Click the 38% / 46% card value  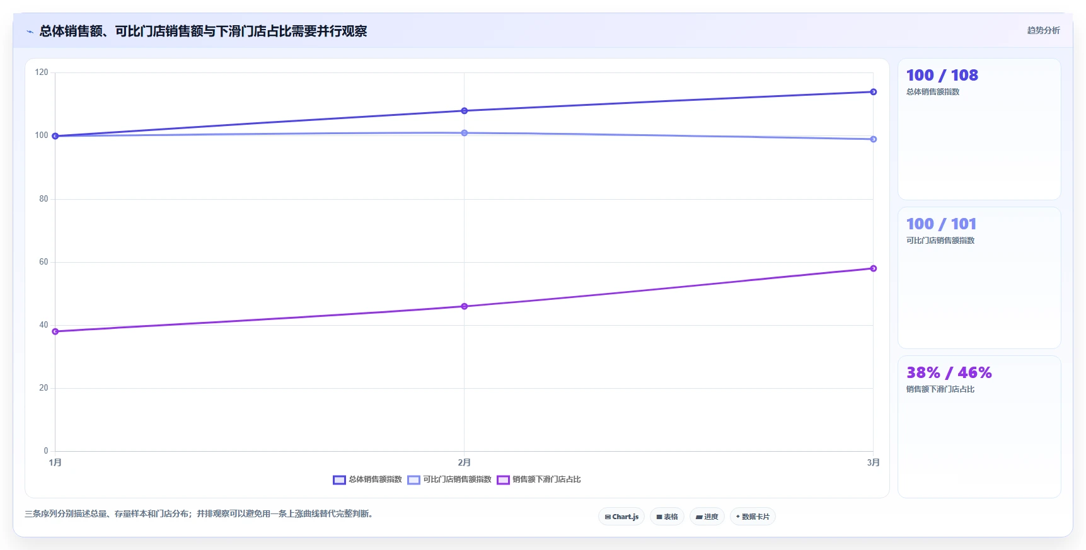pyautogui.click(x=949, y=373)
